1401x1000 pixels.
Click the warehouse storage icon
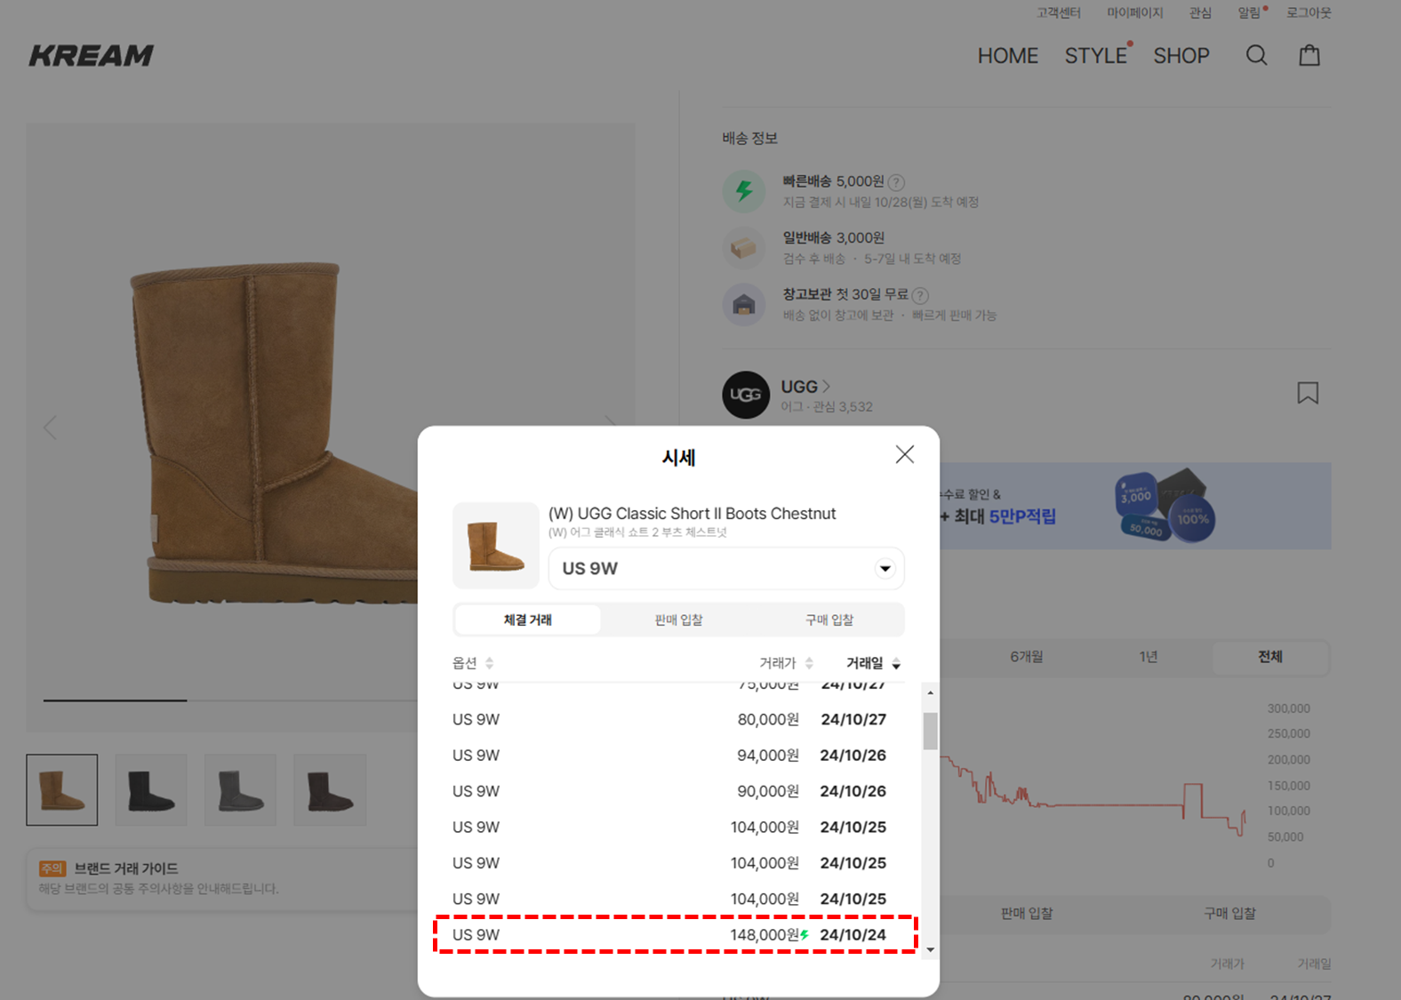click(744, 305)
